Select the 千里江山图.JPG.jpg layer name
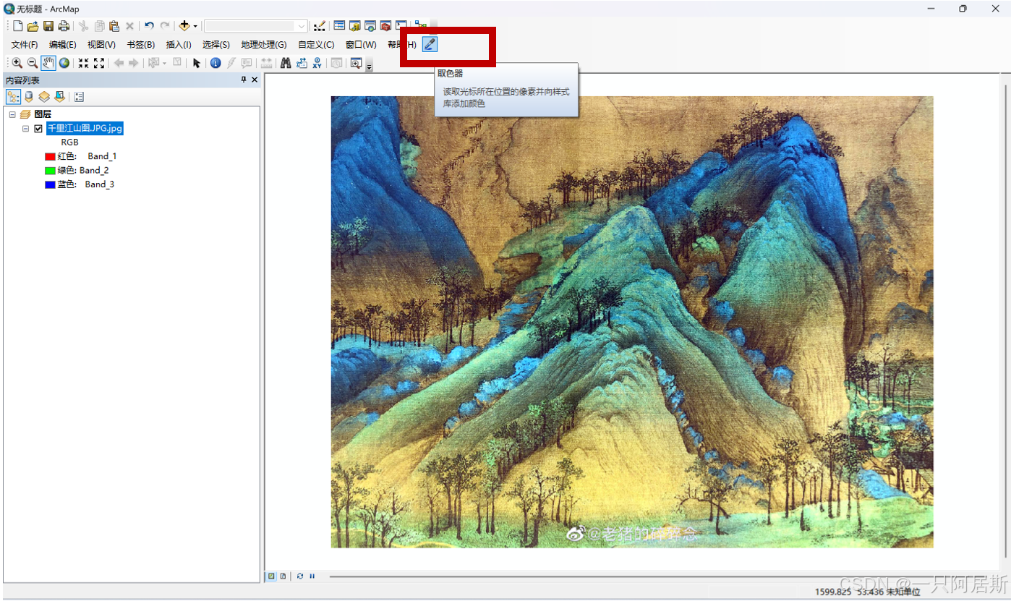Screen dimensions: 1011x601 [85, 128]
